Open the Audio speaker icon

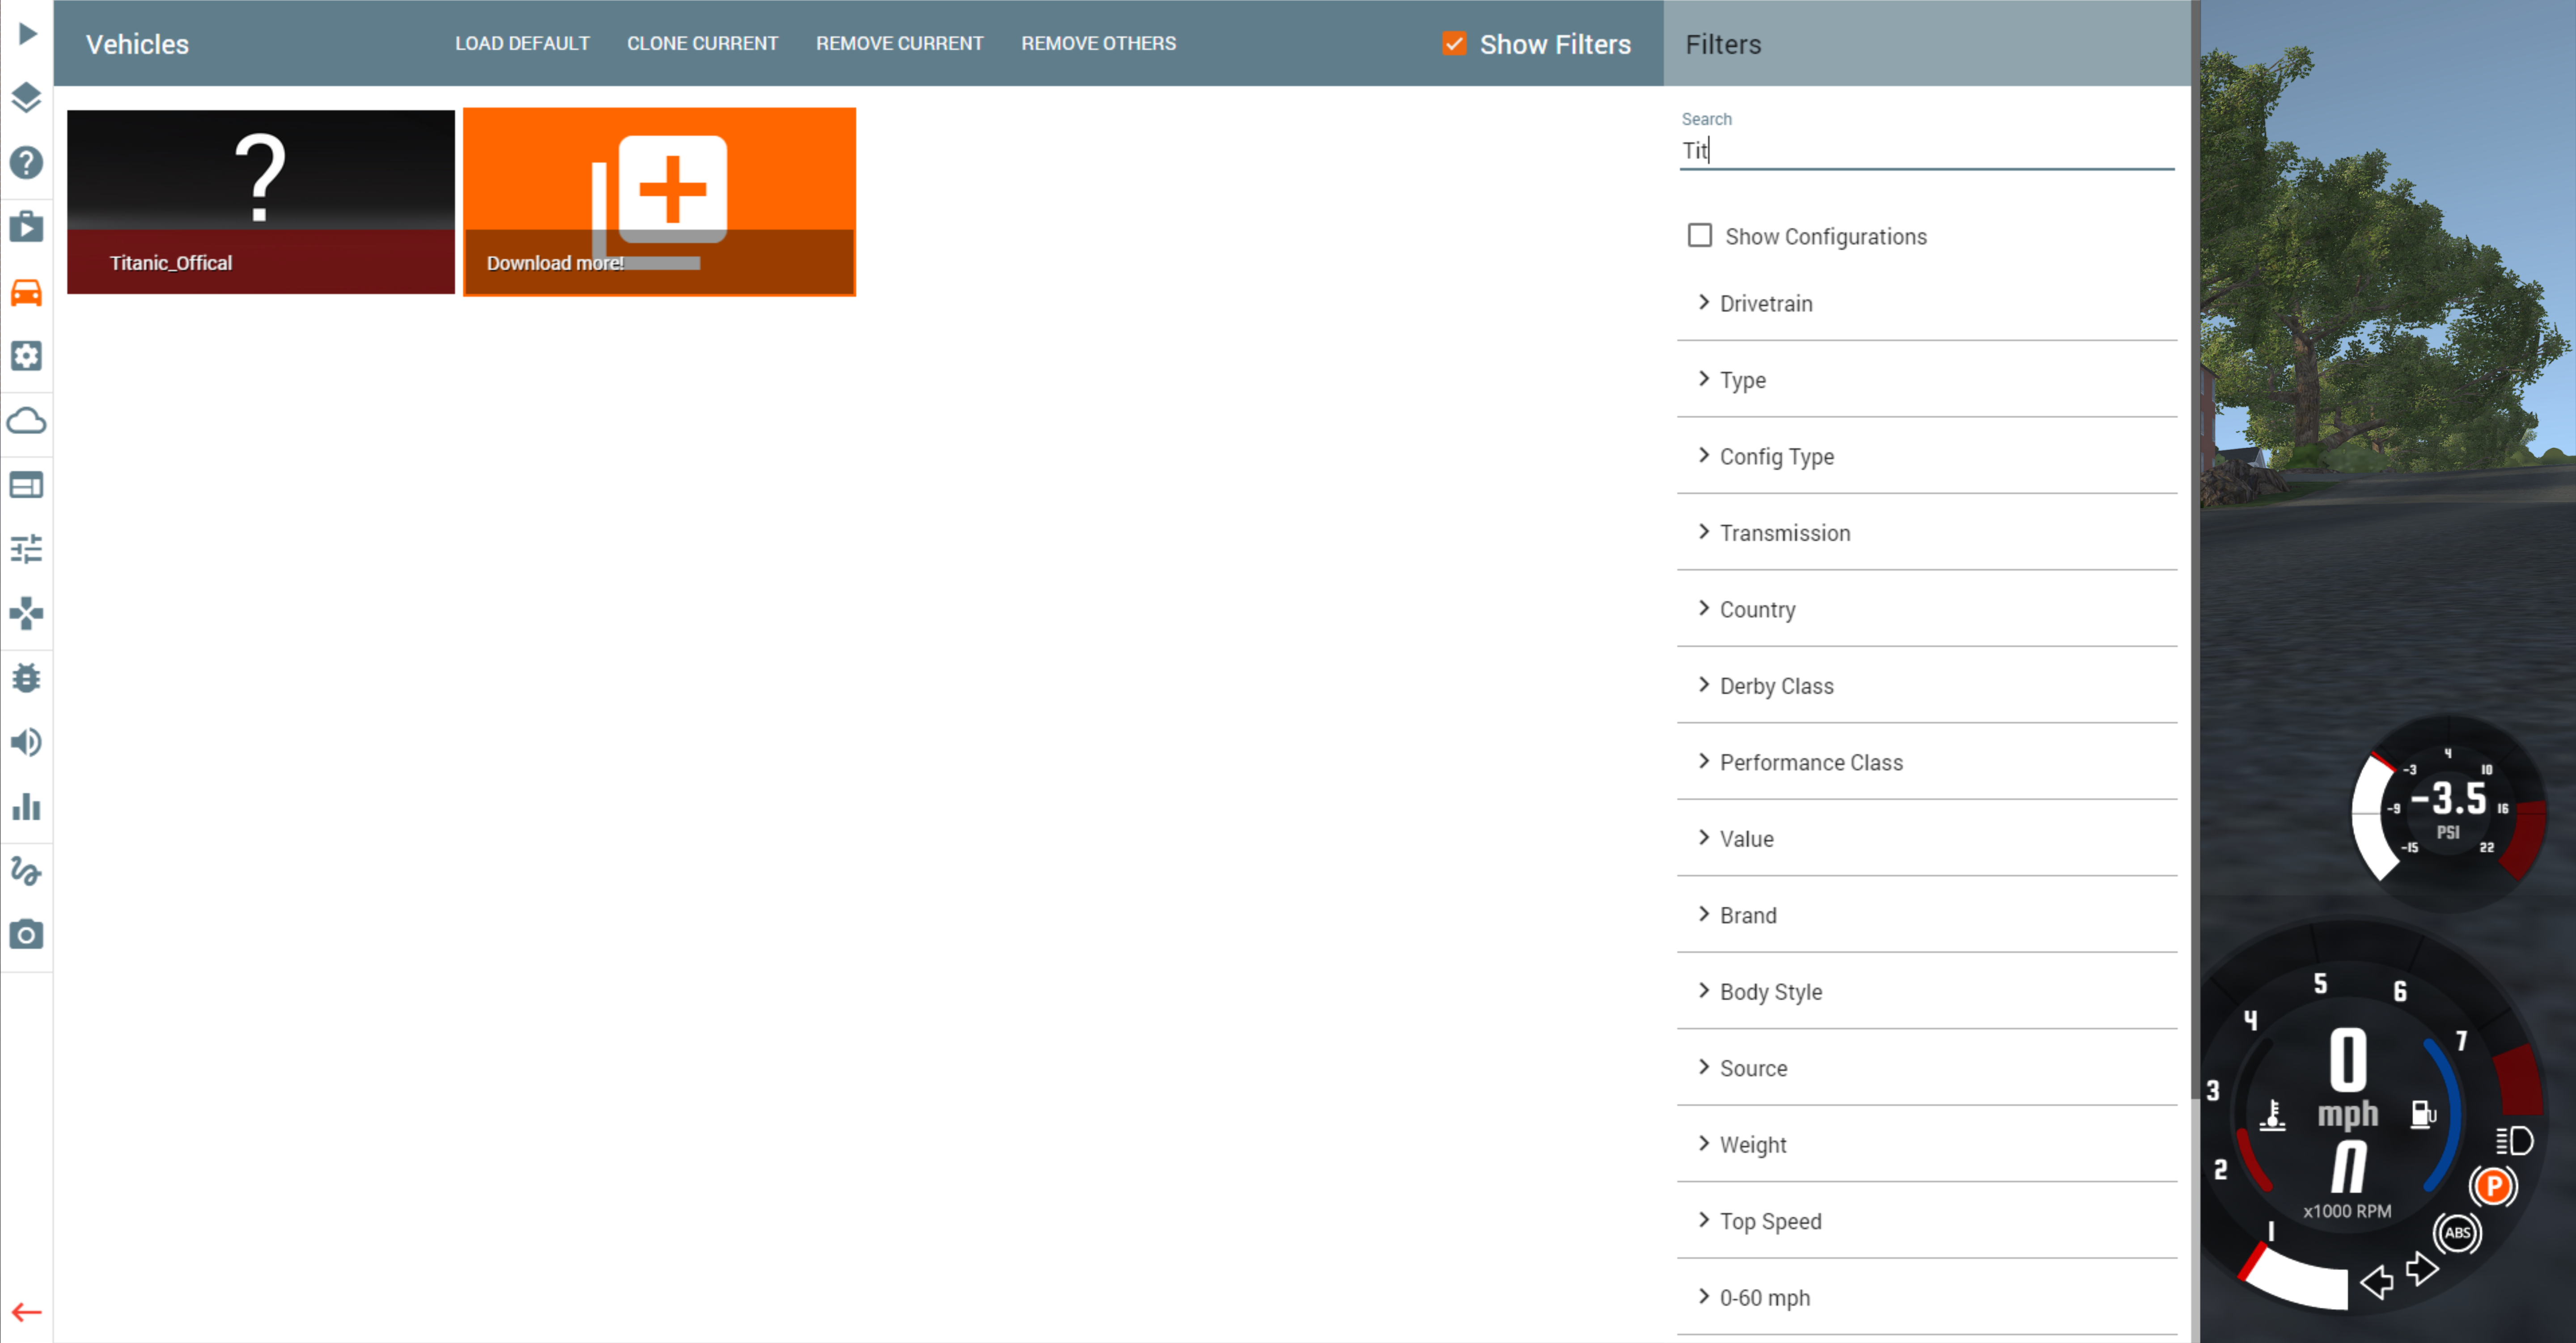(27, 742)
